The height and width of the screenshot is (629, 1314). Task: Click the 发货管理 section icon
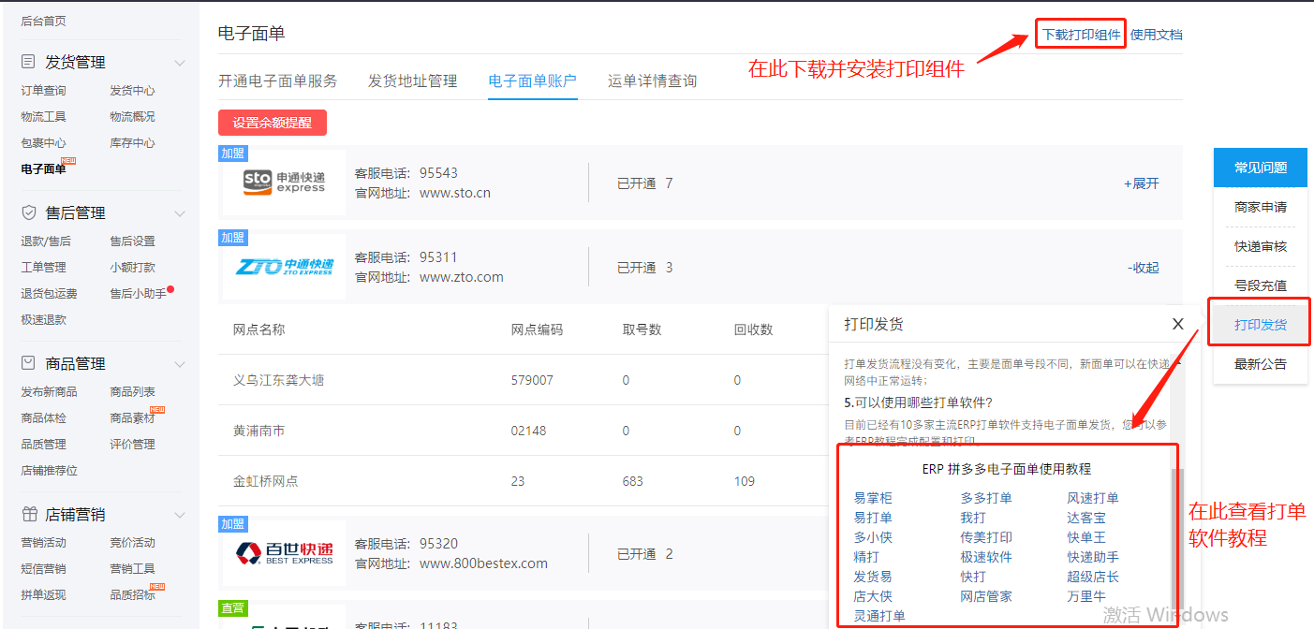pyautogui.click(x=29, y=62)
